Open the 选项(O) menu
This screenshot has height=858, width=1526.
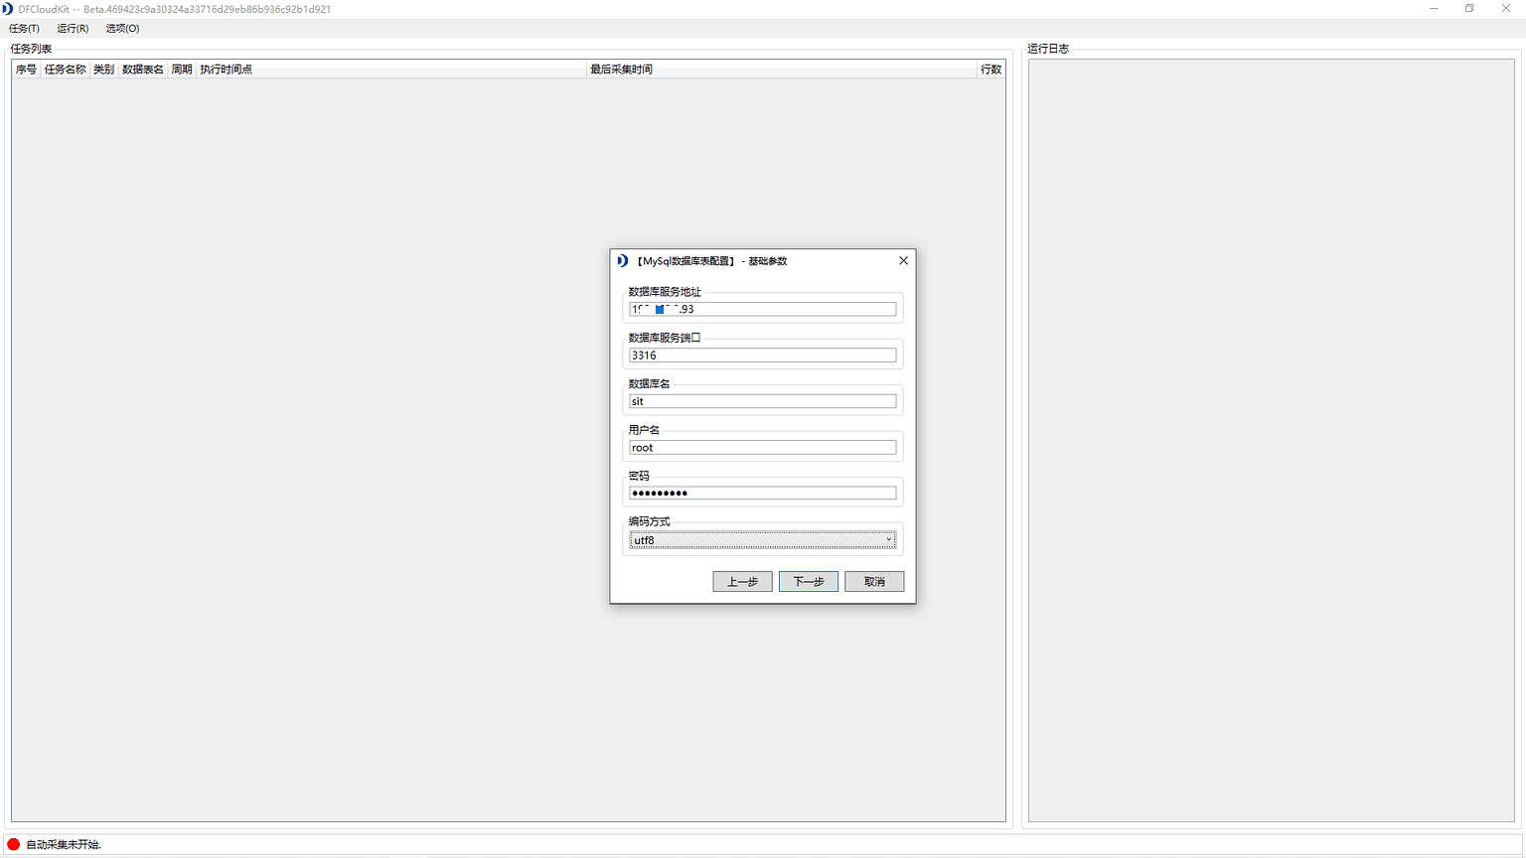[122, 29]
